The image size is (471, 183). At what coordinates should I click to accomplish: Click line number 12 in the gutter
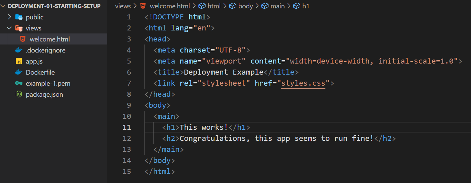pyautogui.click(x=127, y=138)
